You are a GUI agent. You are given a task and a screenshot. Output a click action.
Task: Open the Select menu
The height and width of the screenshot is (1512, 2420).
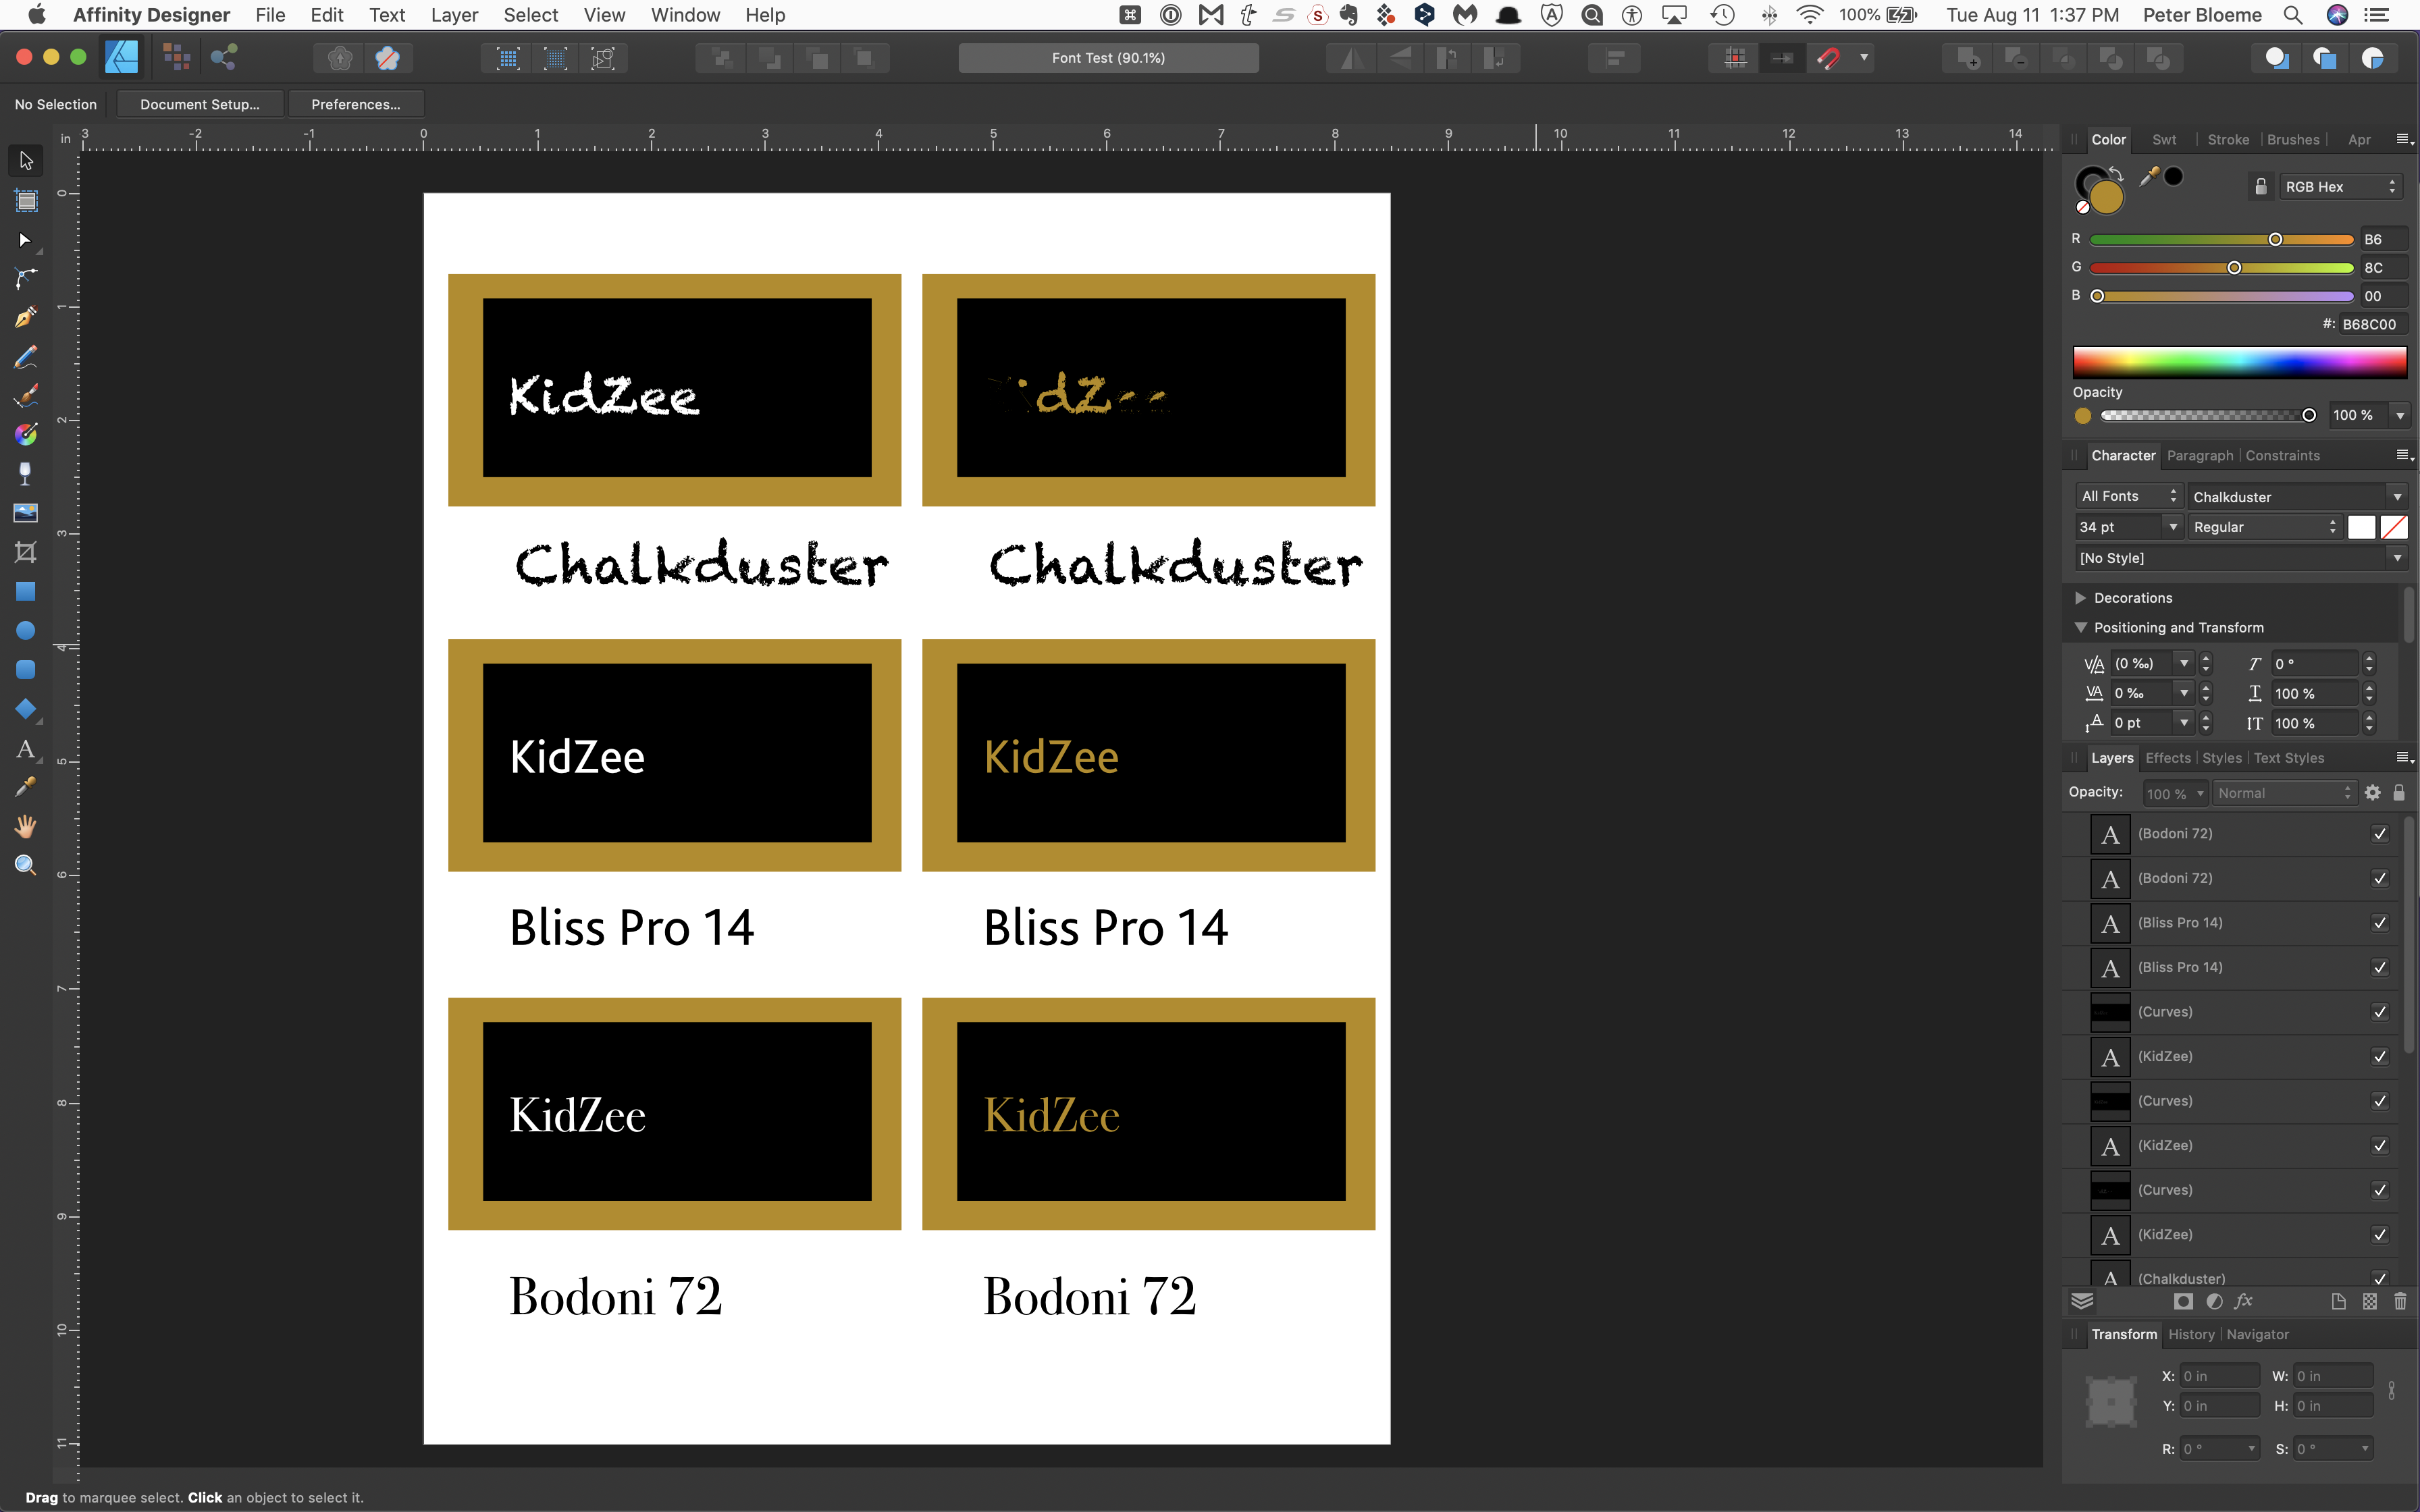point(530,15)
